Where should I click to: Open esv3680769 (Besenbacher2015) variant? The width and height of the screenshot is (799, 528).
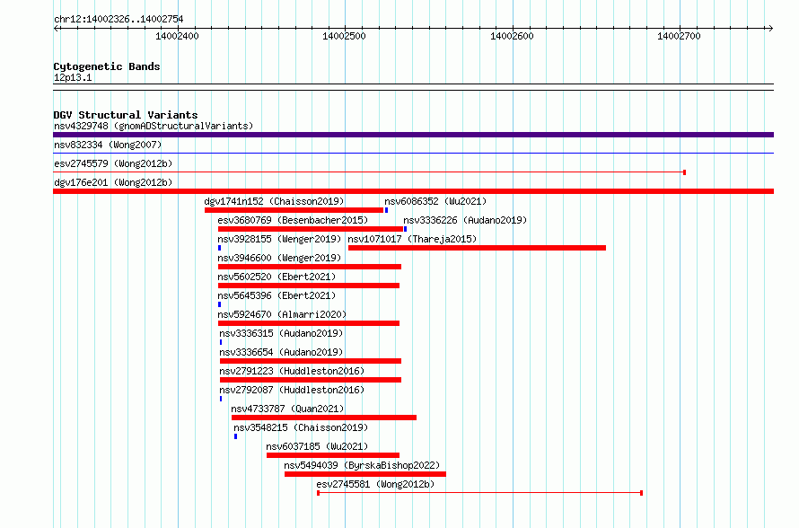[293, 220]
